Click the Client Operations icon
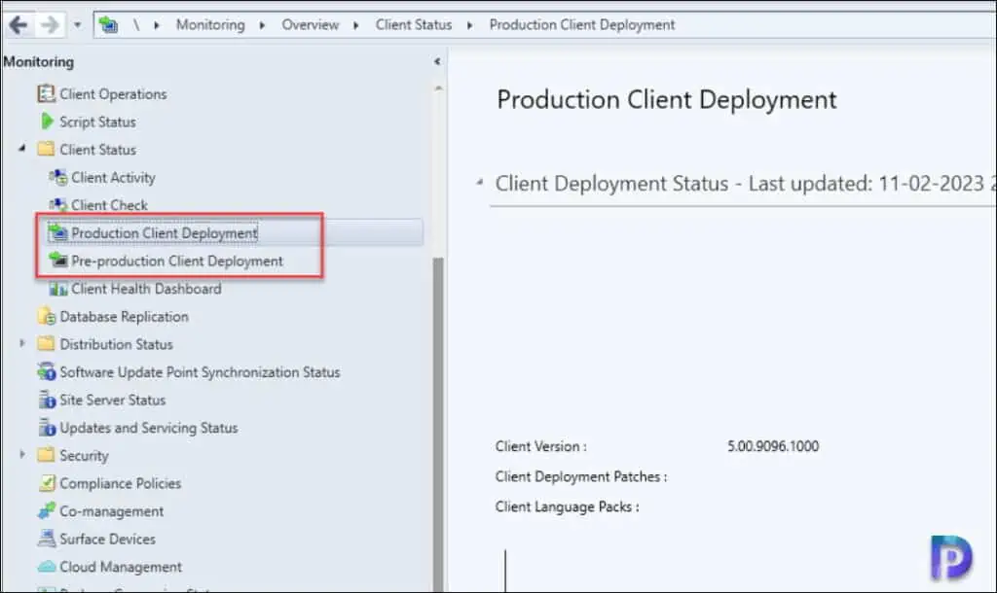 [47, 93]
